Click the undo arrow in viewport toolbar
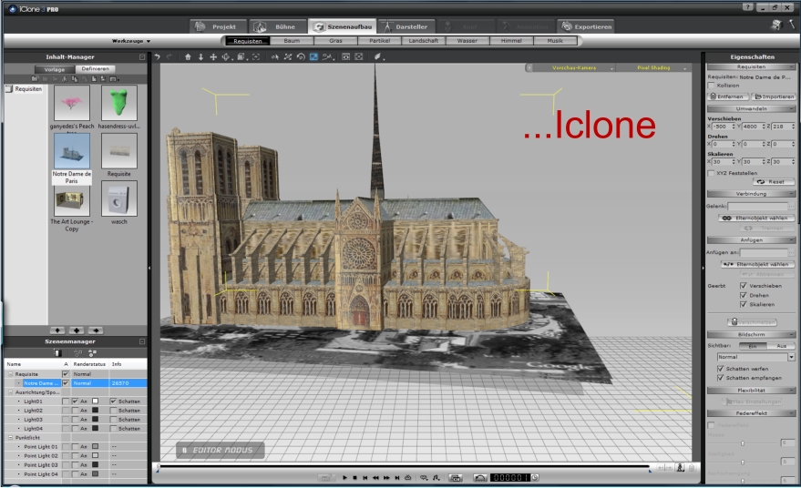This screenshot has height=488, width=801. (157, 57)
